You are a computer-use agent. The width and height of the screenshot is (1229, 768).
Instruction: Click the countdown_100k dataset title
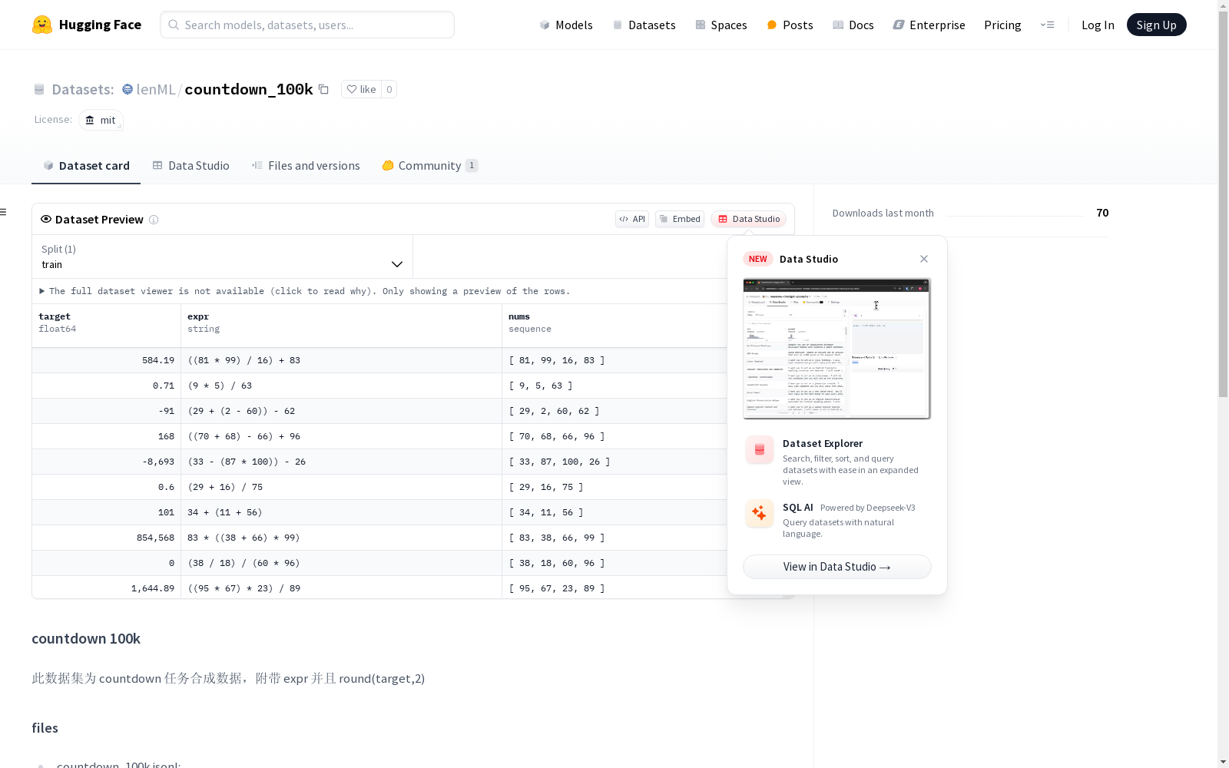click(249, 90)
